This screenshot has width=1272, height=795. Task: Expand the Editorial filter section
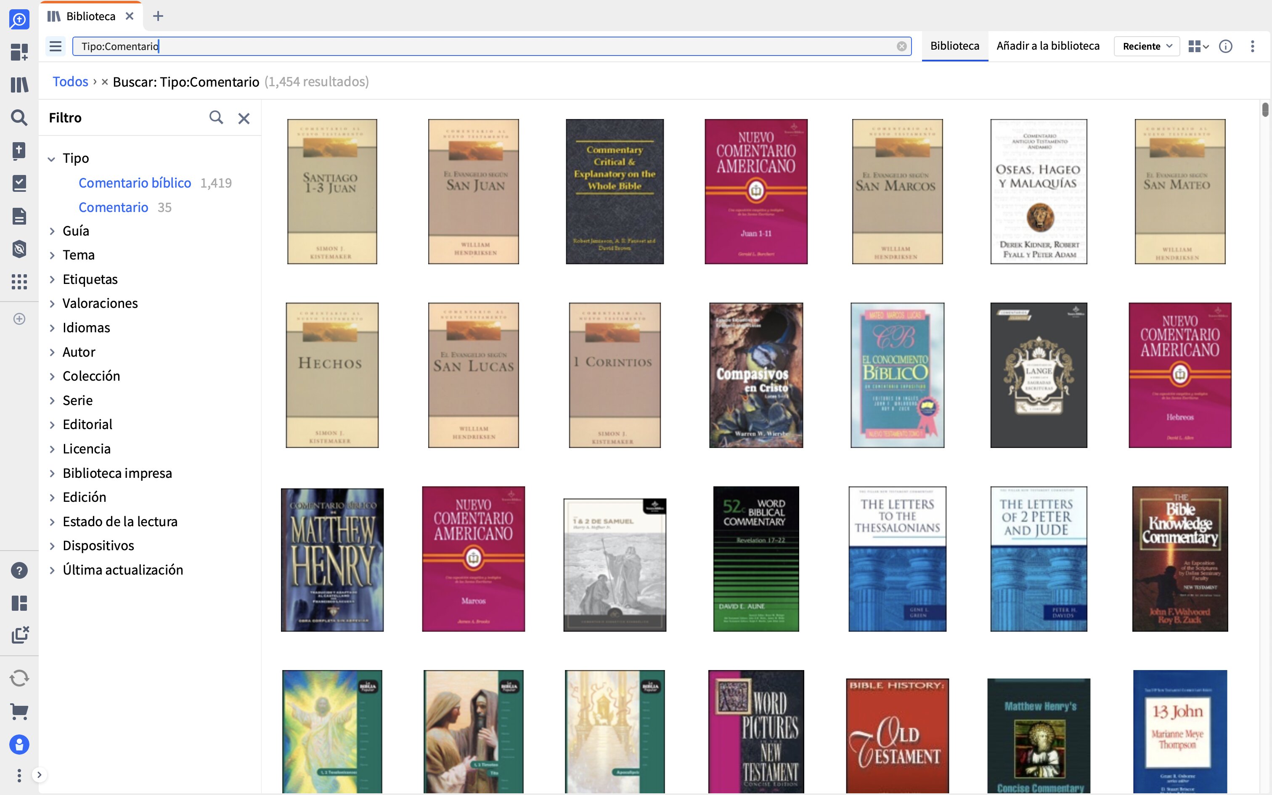pyautogui.click(x=52, y=425)
